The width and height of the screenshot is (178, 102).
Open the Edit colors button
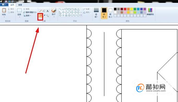pyautogui.click(x=150, y=12)
